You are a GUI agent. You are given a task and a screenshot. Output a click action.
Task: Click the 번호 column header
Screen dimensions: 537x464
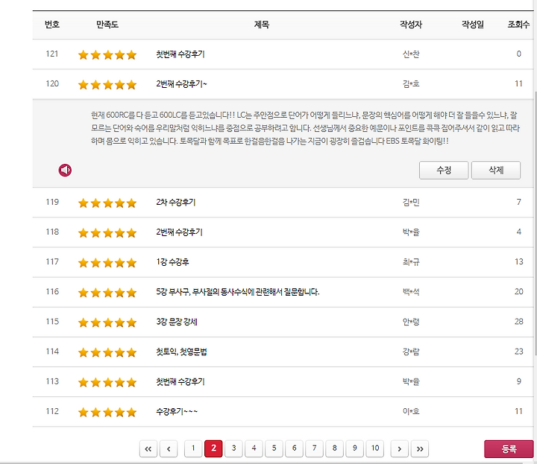[x=52, y=25]
